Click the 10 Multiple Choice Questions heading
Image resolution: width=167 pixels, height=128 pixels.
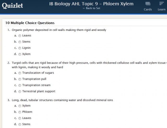pyautogui.click(x=30, y=23)
